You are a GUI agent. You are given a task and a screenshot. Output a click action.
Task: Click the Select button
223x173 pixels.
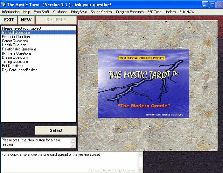[x=56, y=130]
